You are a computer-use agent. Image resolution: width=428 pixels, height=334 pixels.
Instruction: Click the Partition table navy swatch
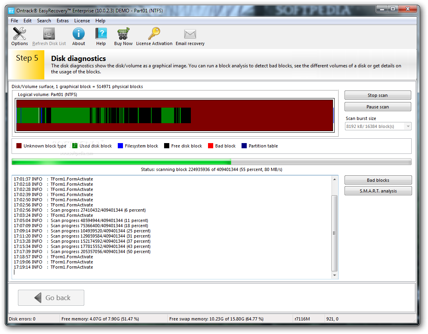click(244, 146)
